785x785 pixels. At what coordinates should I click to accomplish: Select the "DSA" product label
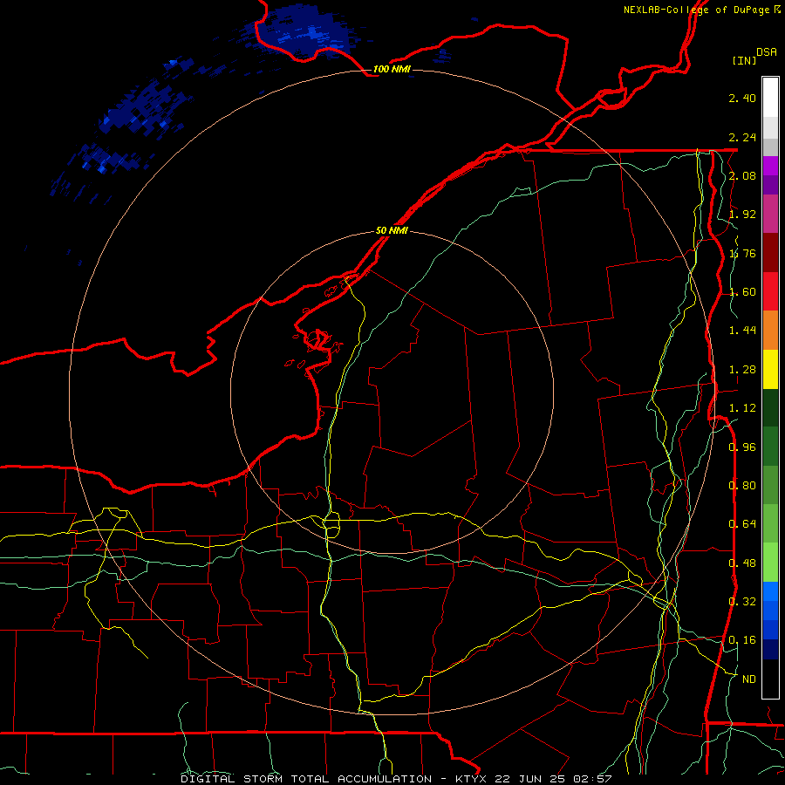tap(767, 51)
